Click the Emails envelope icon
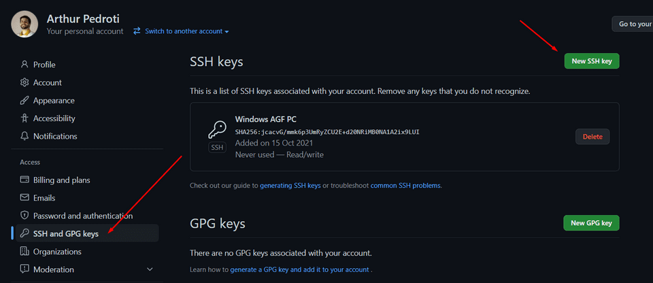This screenshot has width=653, height=283. 25,198
